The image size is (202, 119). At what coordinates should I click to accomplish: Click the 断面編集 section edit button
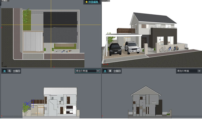pyautogui.click(x=93, y=2)
